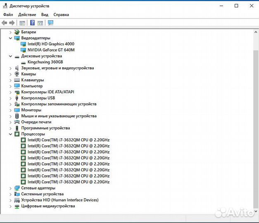Click the Kingchuxing 360GB disk icon
Image resolution: width=259 pixels, height=223 pixels.
tap(23, 63)
